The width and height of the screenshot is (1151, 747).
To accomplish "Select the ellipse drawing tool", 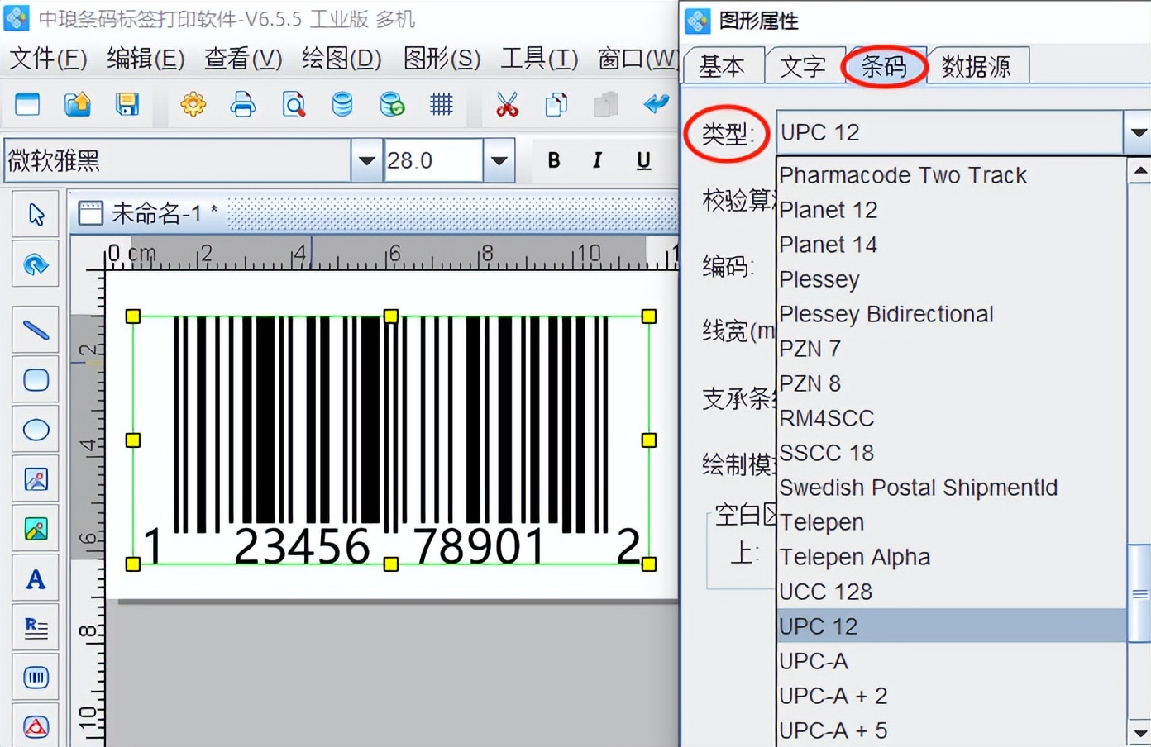I will tap(36, 430).
